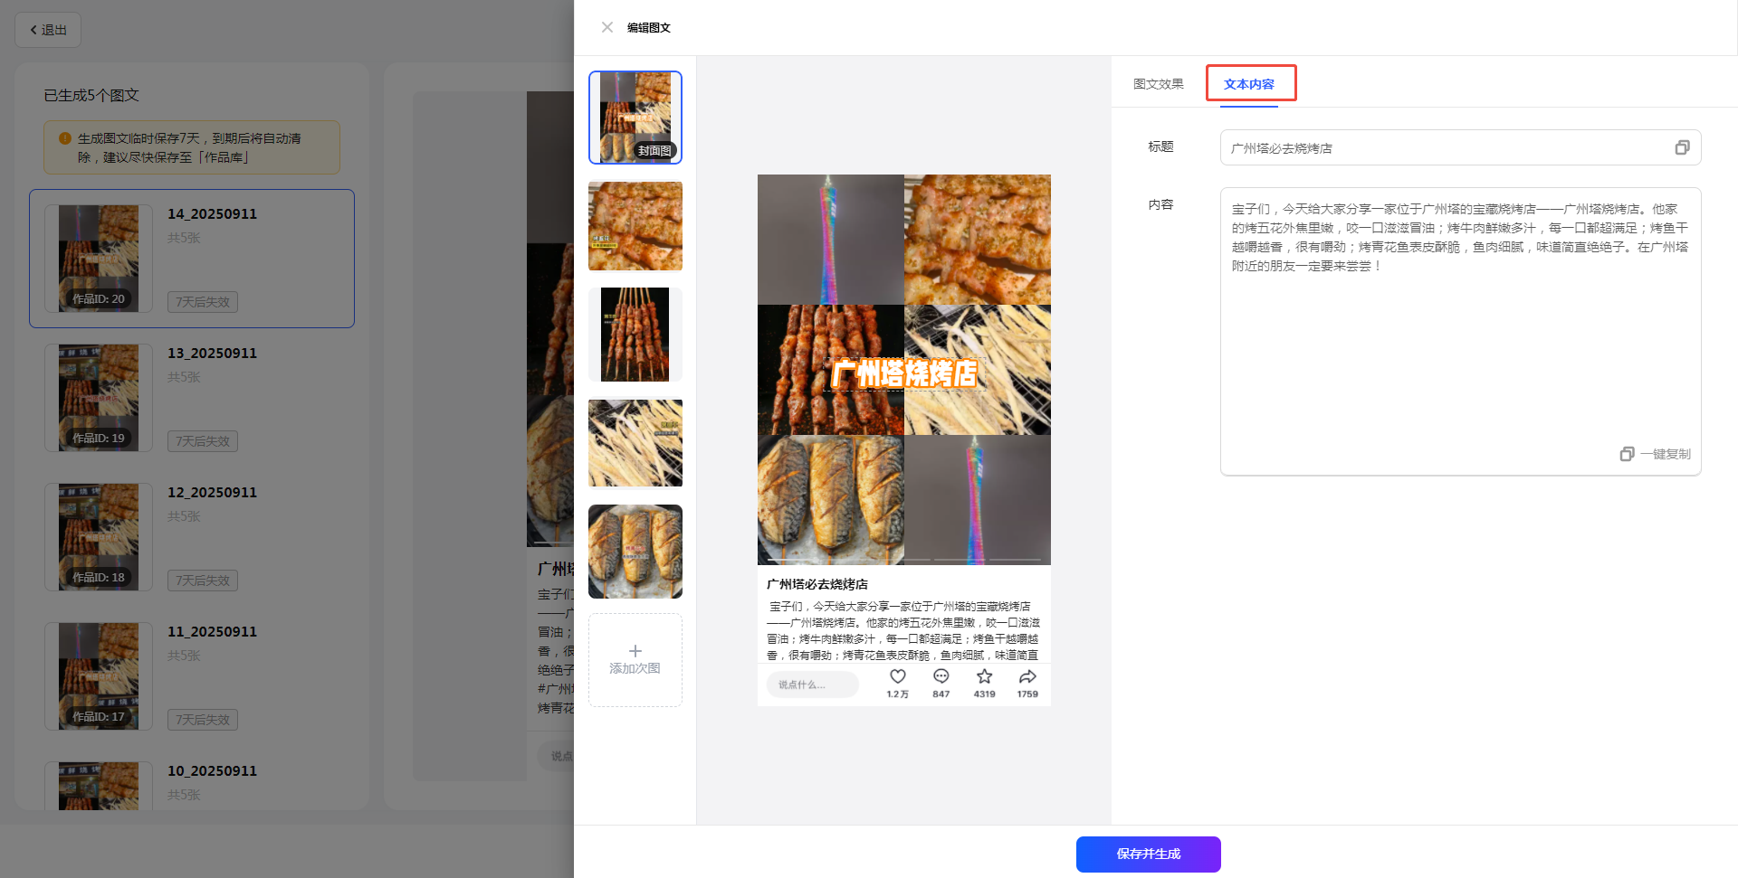This screenshot has height=878, width=1738.
Task: Click the 说点什么 comment input in preview
Action: (813, 684)
